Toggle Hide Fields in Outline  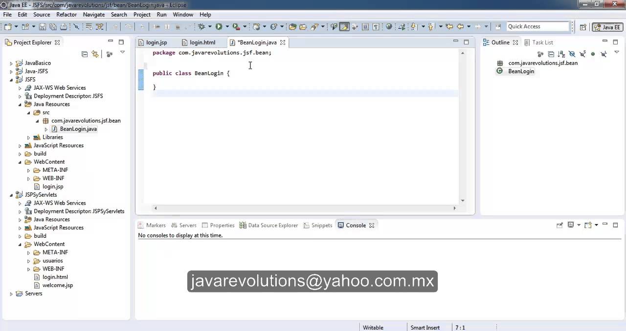[x=572, y=54]
